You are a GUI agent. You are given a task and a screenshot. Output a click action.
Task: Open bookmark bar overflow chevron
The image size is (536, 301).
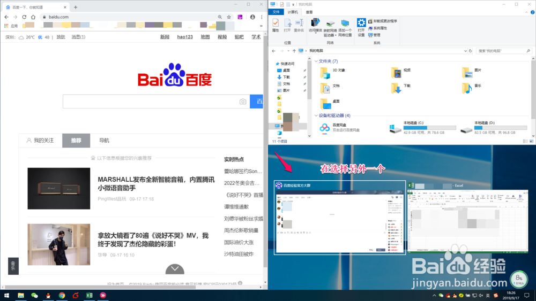click(x=261, y=26)
